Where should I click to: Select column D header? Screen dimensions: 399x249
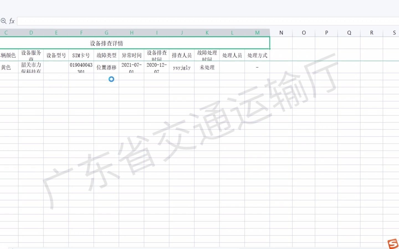click(x=31, y=33)
